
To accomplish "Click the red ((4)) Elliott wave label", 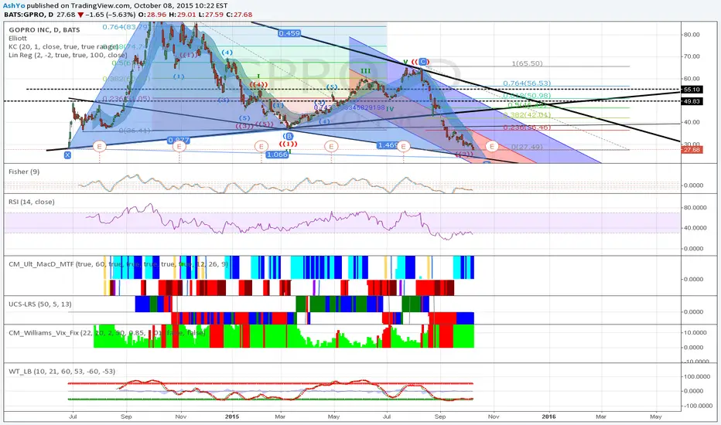I will coord(258,84).
